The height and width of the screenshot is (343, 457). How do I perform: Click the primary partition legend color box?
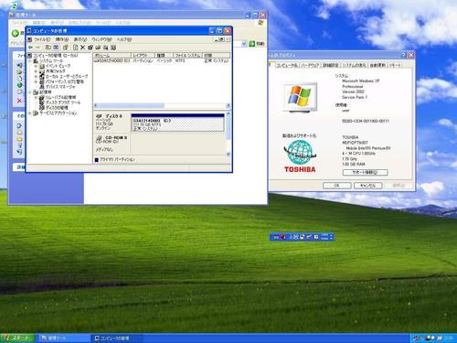click(97, 159)
